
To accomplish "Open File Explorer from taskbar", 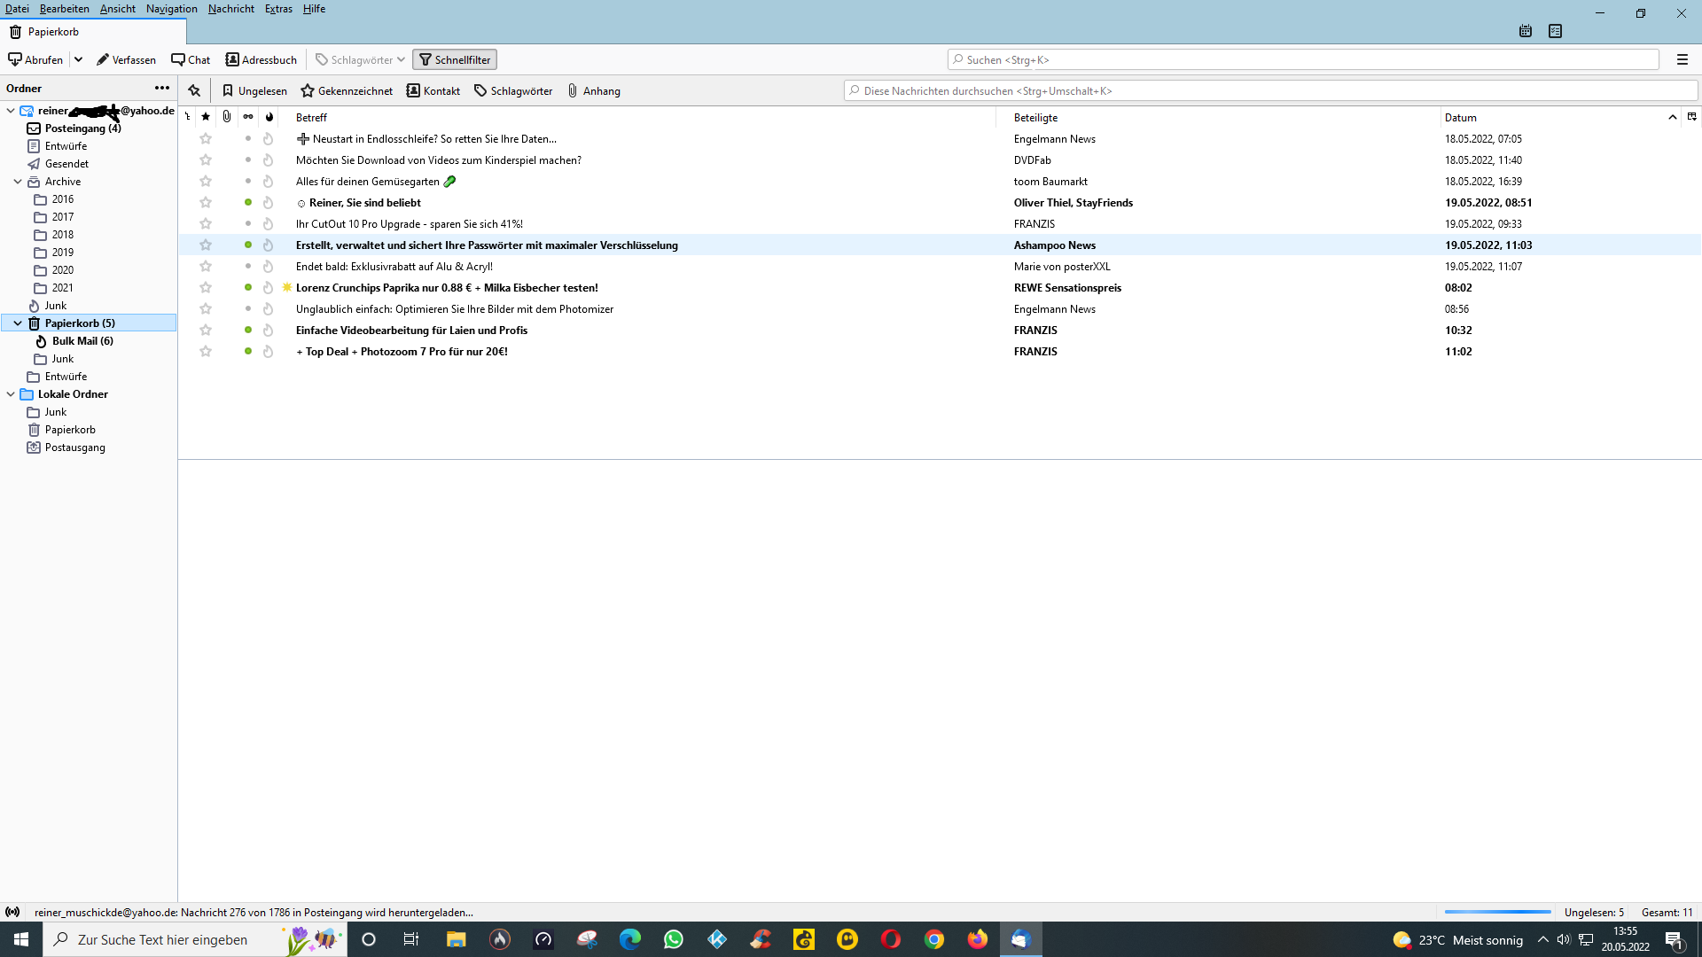I will click(x=457, y=939).
